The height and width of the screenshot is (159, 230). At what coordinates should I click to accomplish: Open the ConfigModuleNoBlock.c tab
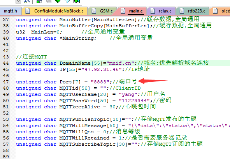click(x=54, y=11)
